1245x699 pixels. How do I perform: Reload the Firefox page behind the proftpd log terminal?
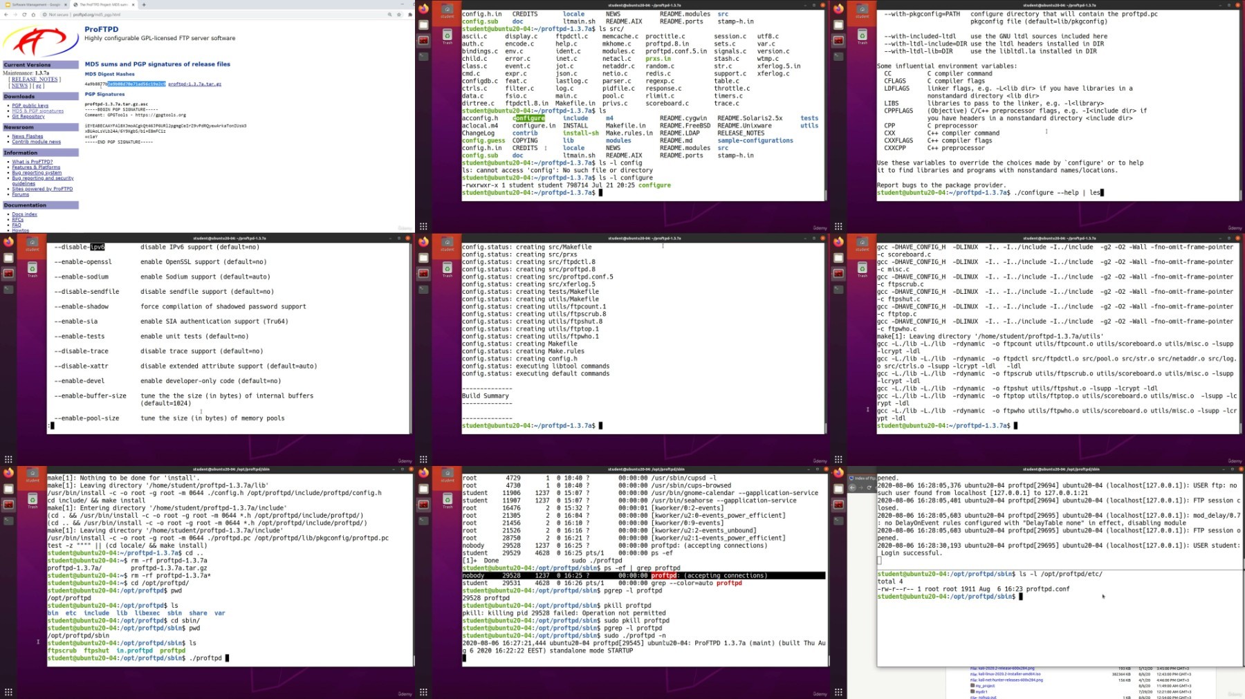[869, 487]
